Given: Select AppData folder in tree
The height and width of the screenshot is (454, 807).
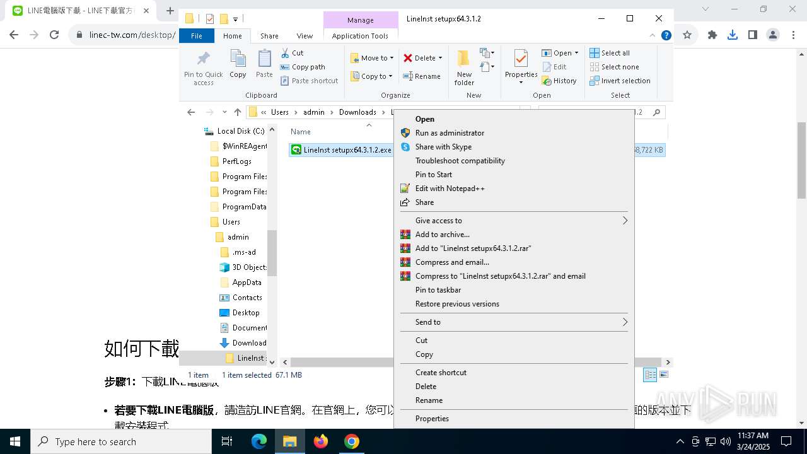Looking at the screenshot, I should point(240,282).
